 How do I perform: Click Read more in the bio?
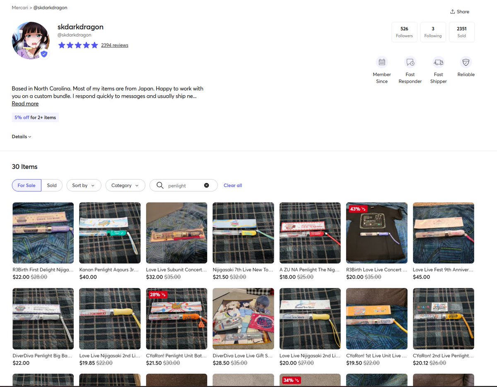pos(25,103)
